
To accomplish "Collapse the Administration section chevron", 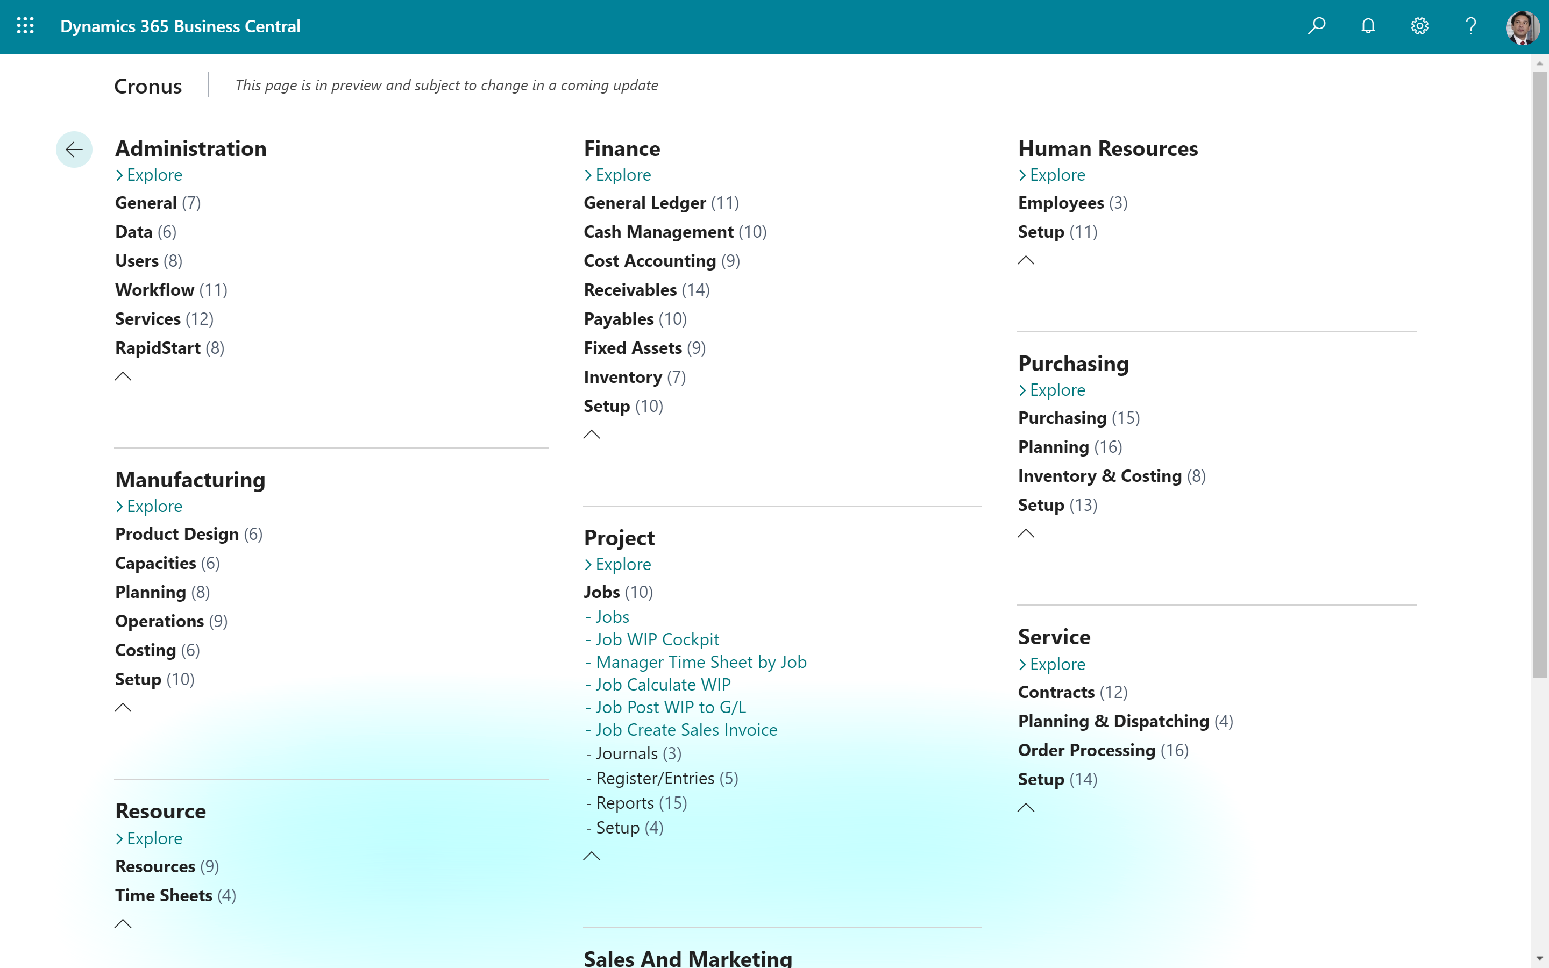I will 123,376.
